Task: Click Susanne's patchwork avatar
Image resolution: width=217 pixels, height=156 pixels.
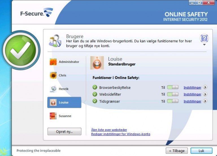Action: pos(53,116)
